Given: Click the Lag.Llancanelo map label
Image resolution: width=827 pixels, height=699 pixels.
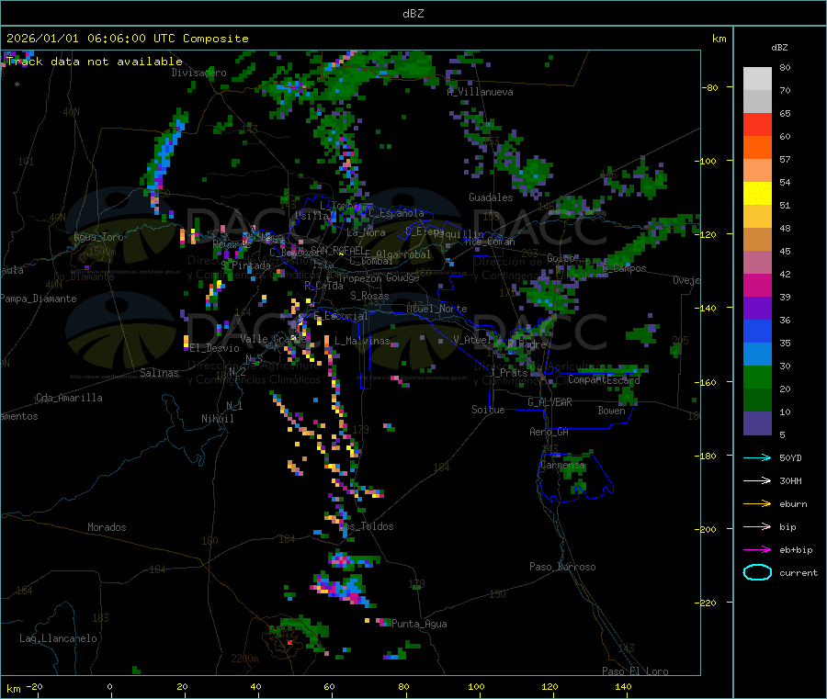Looking at the screenshot, I should [x=58, y=638].
